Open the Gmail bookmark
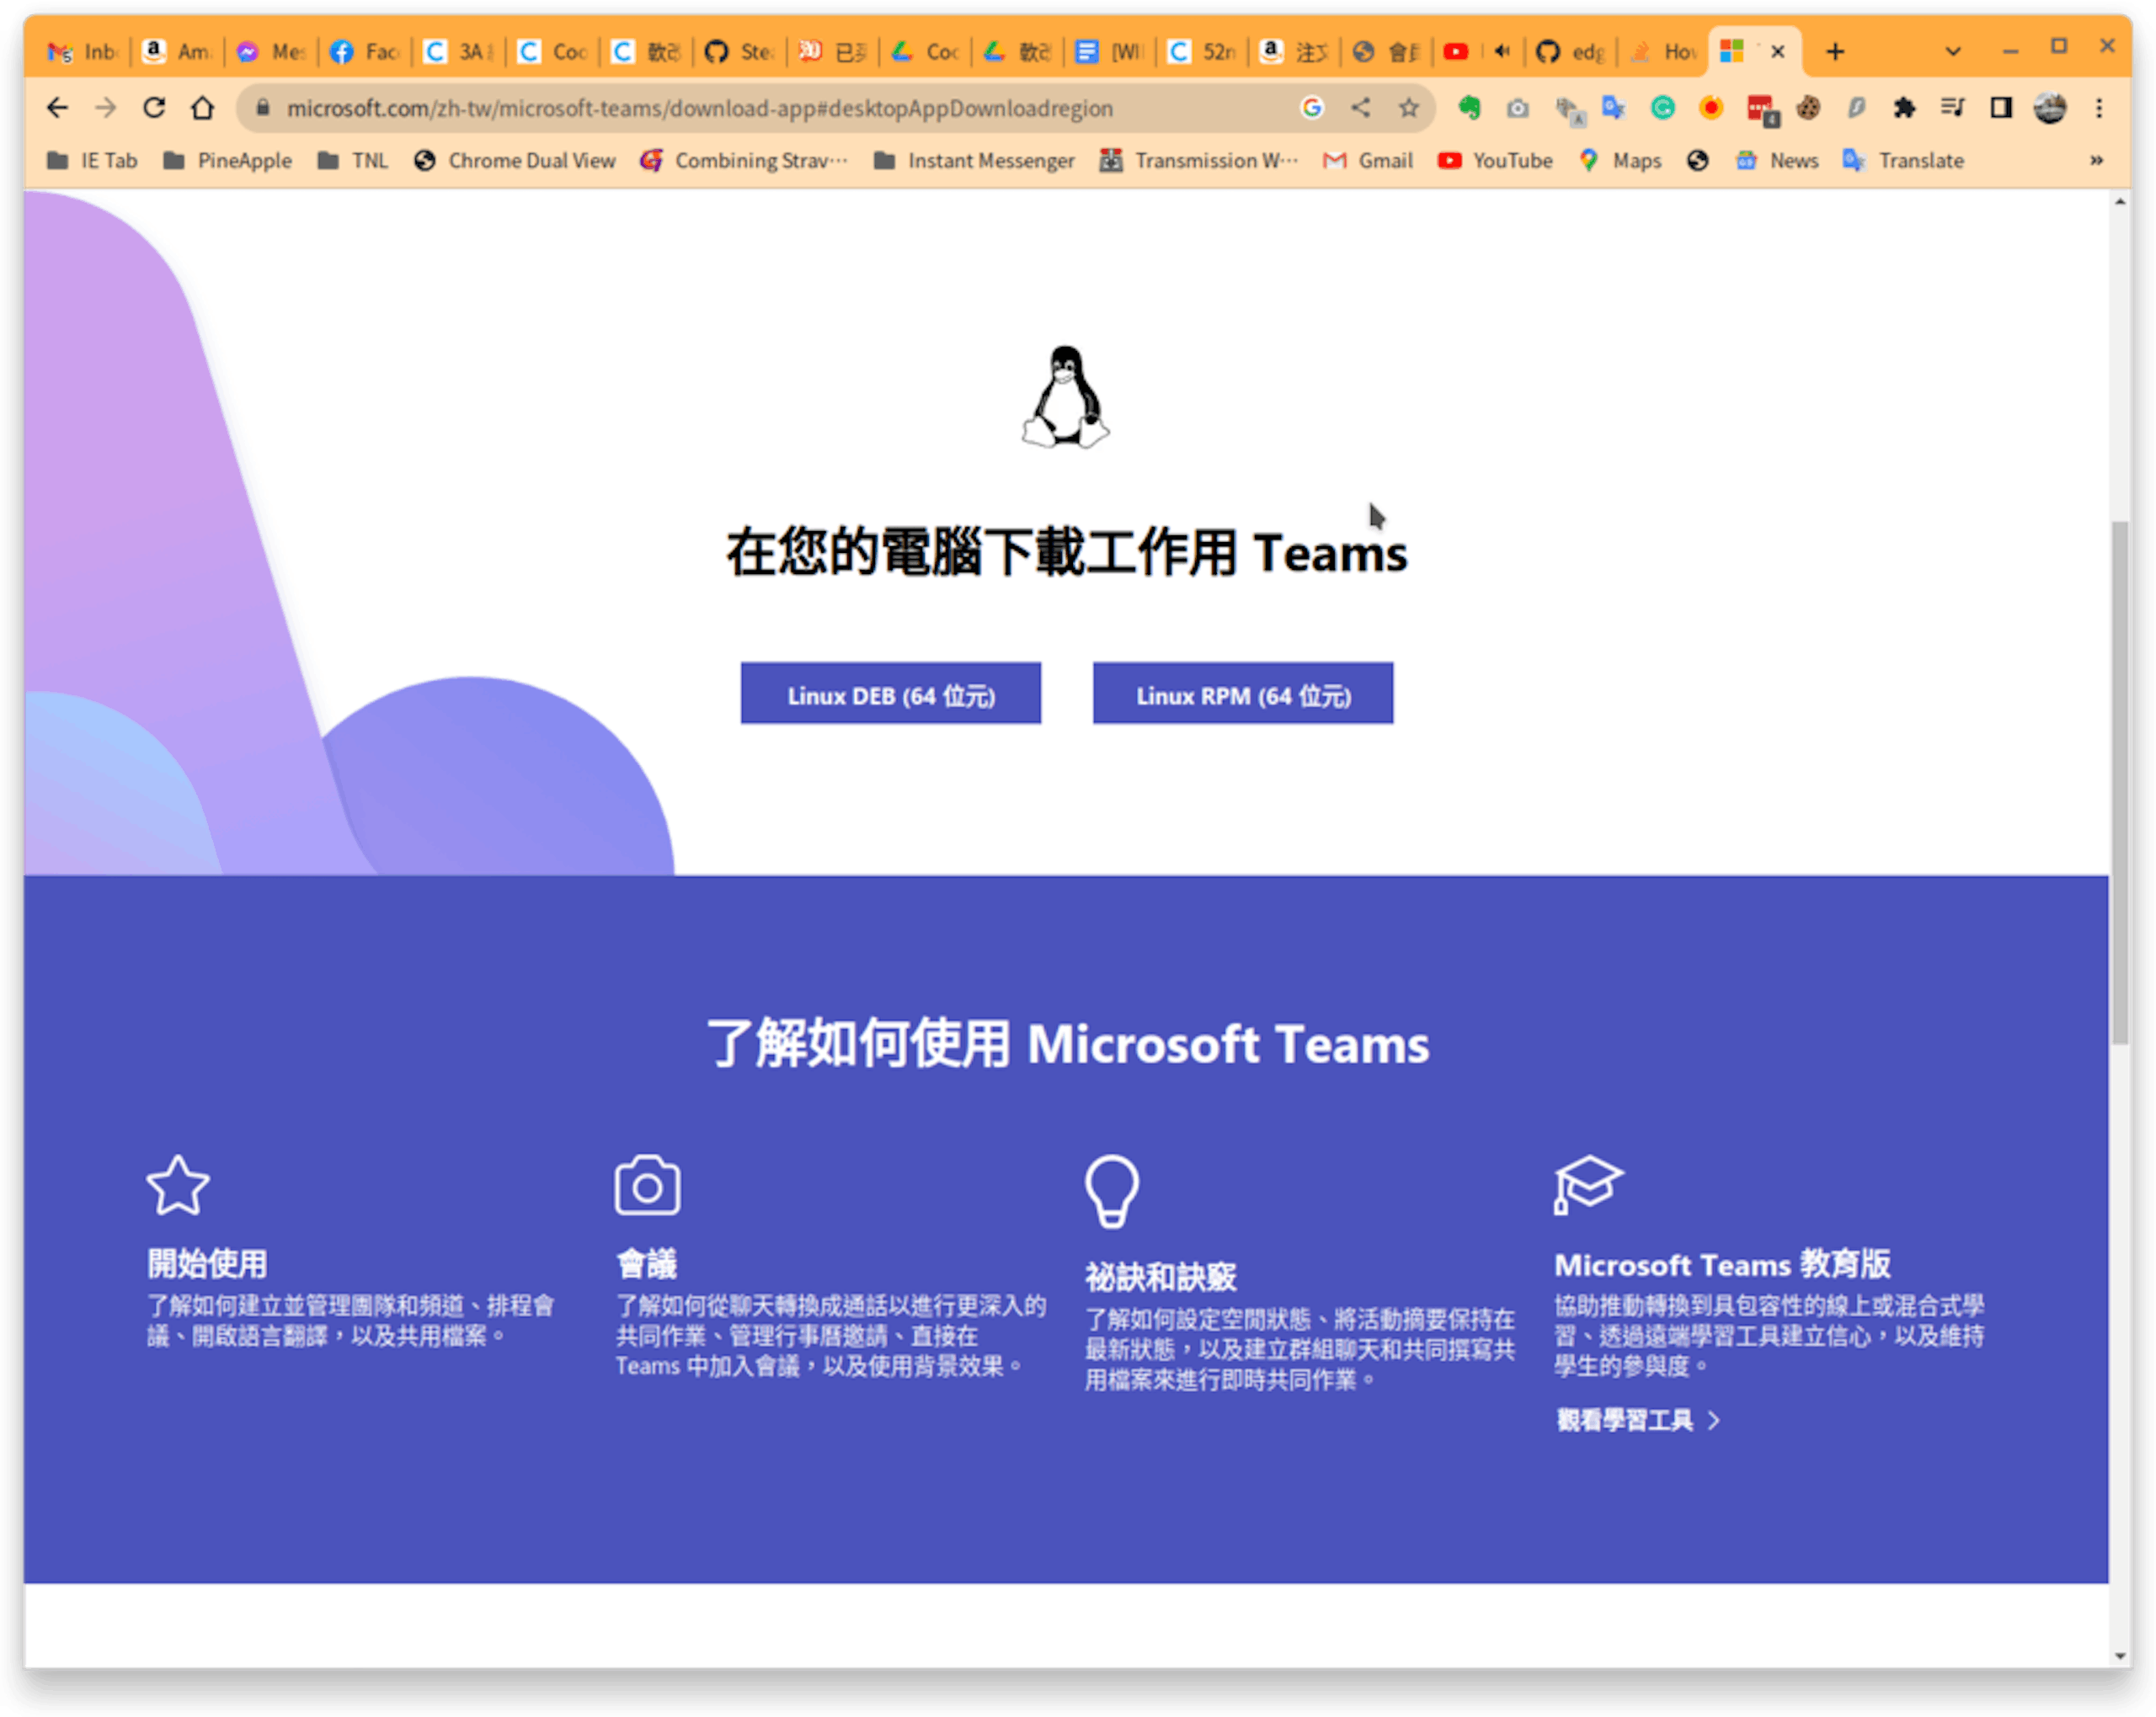Screen dimensions: 2156x1717 1368,161
